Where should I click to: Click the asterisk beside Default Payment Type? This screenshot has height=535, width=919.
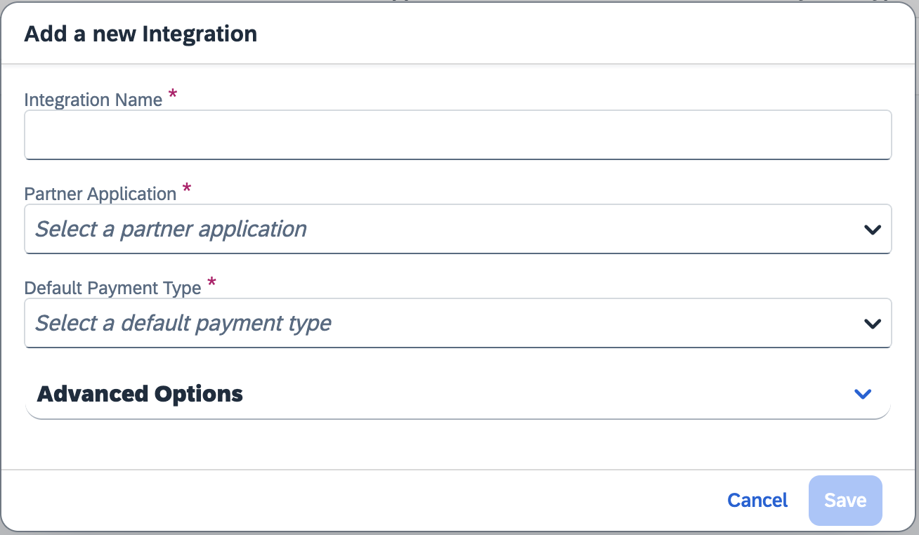pos(211,284)
